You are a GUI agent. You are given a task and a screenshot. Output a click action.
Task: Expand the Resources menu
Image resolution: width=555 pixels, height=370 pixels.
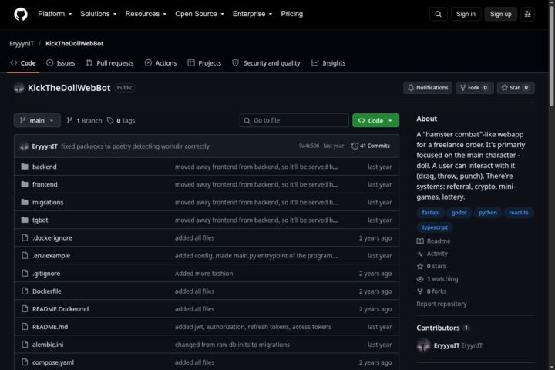pos(146,14)
